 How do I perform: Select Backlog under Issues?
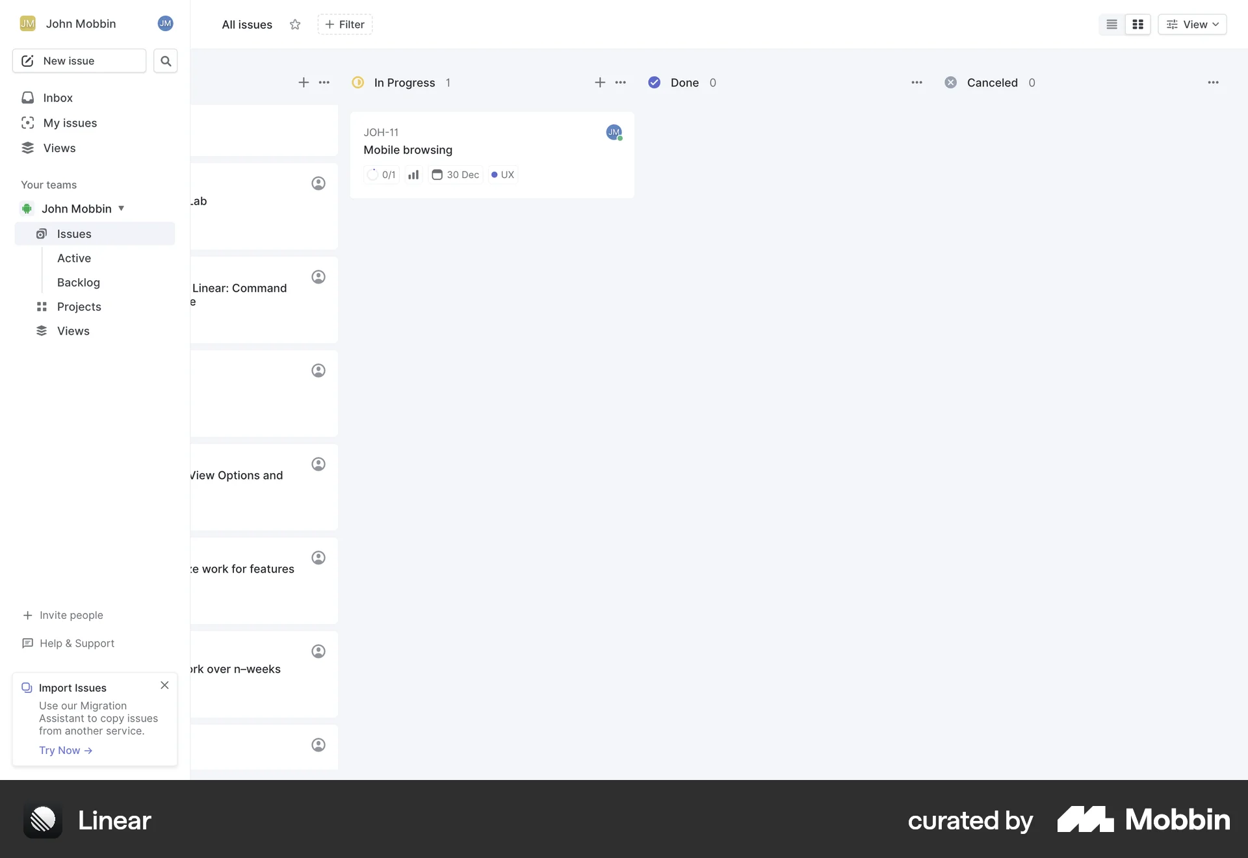pyautogui.click(x=78, y=282)
